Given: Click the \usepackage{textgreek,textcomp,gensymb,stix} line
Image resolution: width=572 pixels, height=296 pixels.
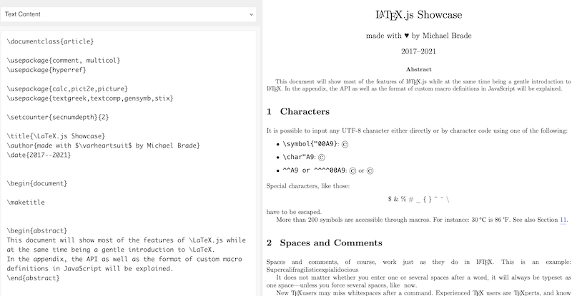Looking at the screenshot, I should [x=90, y=98].
